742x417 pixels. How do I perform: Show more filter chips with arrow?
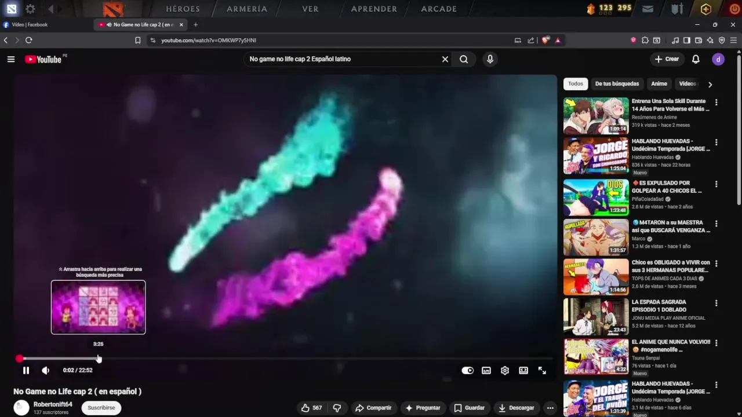(x=710, y=85)
